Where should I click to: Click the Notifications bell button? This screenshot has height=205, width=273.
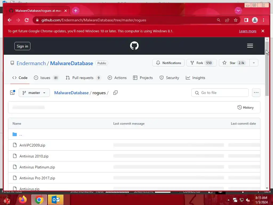[168, 63]
